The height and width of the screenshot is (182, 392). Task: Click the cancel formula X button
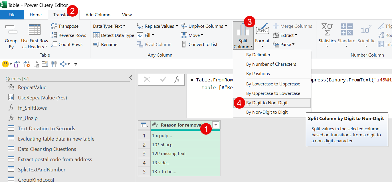[x=147, y=80]
